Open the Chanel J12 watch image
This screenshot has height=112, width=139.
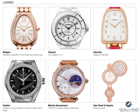(69, 28)
